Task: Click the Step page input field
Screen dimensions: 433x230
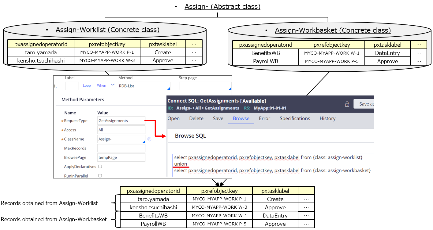Action: (x=205, y=86)
